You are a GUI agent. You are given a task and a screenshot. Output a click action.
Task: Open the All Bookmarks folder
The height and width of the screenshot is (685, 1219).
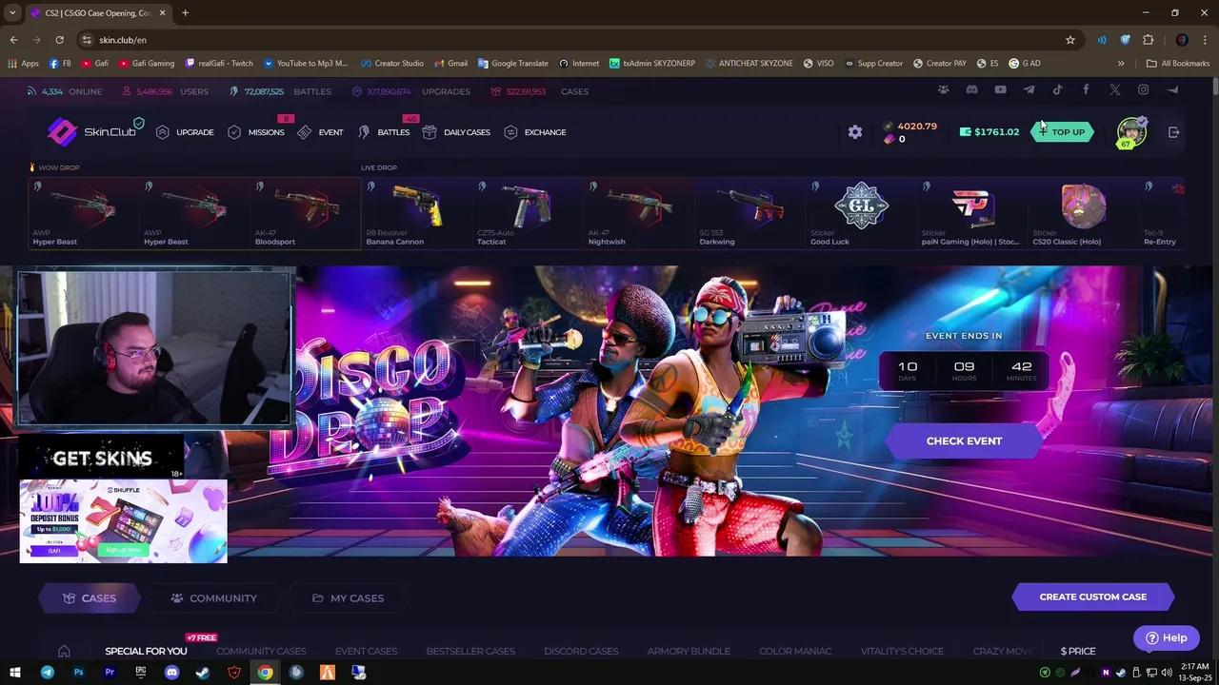click(1178, 64)
